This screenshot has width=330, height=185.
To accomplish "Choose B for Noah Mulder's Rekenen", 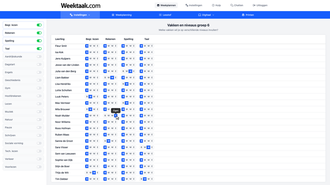I will (105, 116).
